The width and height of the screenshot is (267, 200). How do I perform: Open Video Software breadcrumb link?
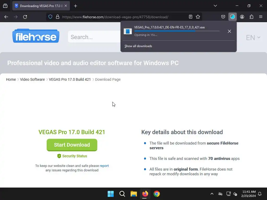(32, 79)
